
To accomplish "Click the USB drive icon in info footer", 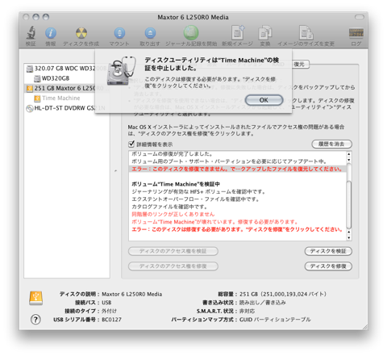I will tap(35, 298).
